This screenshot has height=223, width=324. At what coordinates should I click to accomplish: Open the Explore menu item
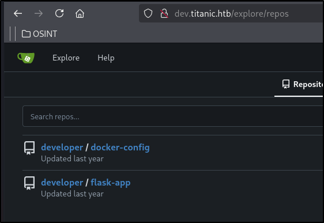point(66,58)
